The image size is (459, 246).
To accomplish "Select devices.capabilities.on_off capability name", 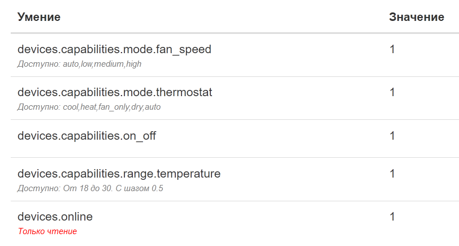I will [x=86, y=136].
